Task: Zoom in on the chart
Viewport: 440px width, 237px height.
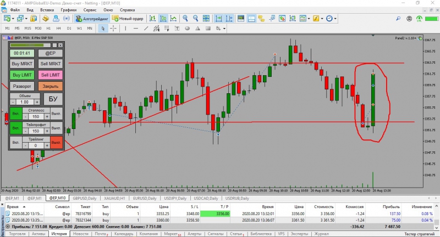Action: click(x=185, y=19)
